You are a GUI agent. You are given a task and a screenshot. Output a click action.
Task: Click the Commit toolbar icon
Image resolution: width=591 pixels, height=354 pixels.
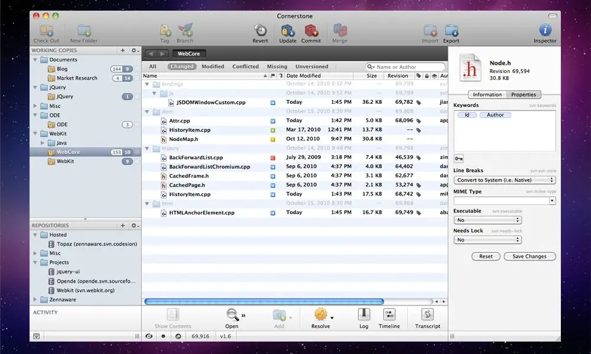click(311, 31)
